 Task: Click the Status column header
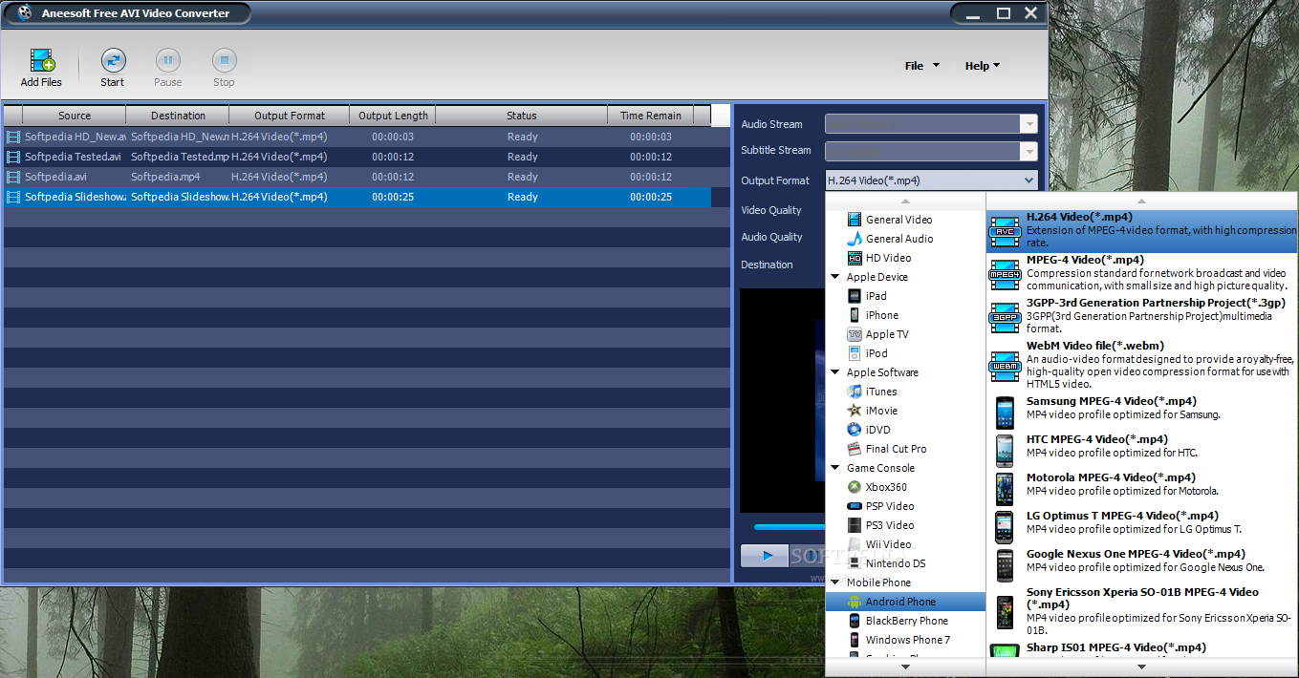tap(522, 116)
